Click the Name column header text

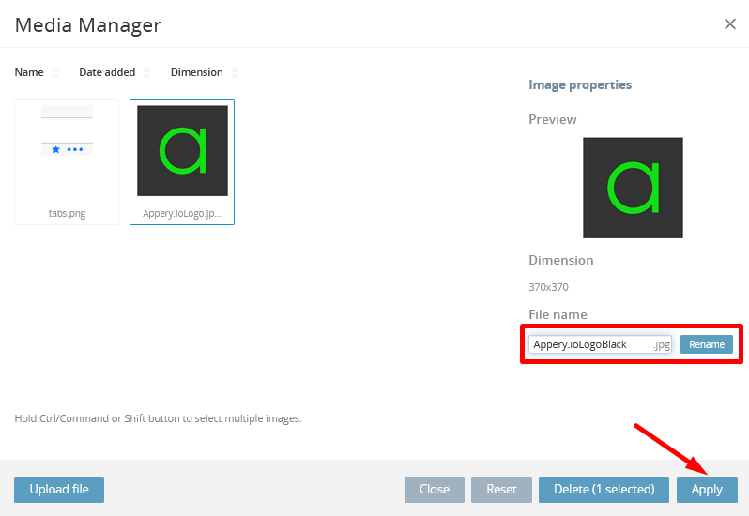(29, 72)
